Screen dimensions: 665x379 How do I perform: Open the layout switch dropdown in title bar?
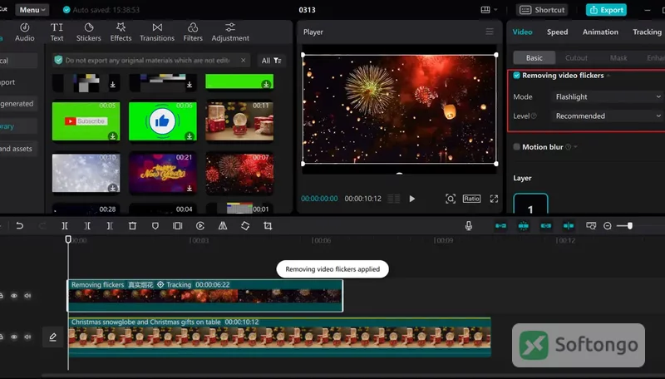(x=489, y=10)
